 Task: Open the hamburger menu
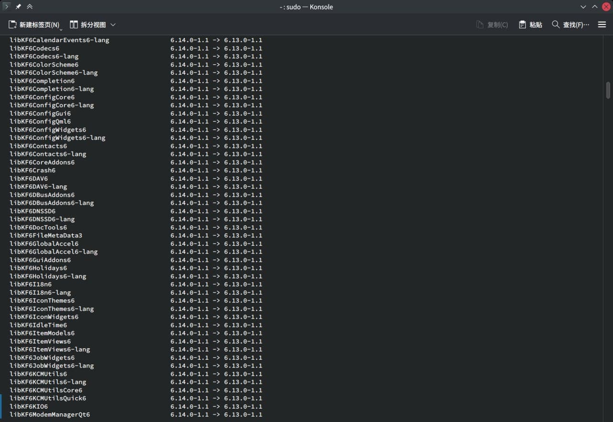click(x=602, y=24)
